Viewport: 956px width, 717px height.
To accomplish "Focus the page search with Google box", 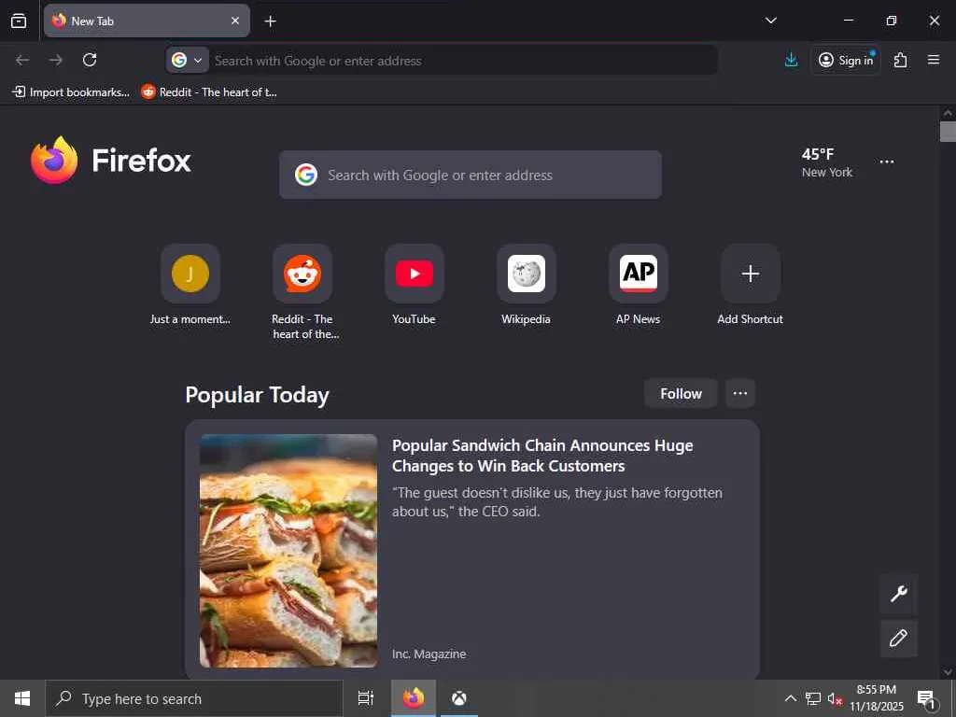I will pyautogui.click(x=471, y=175).
